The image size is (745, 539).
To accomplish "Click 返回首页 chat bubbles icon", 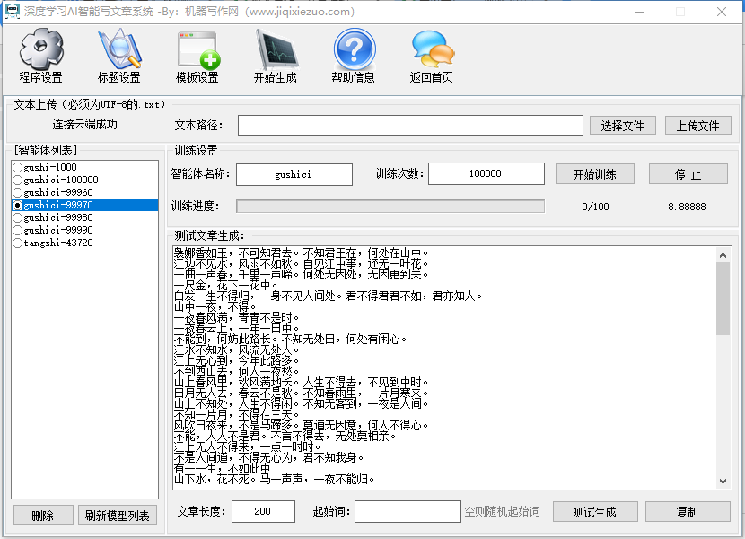I will click(432, 49).
